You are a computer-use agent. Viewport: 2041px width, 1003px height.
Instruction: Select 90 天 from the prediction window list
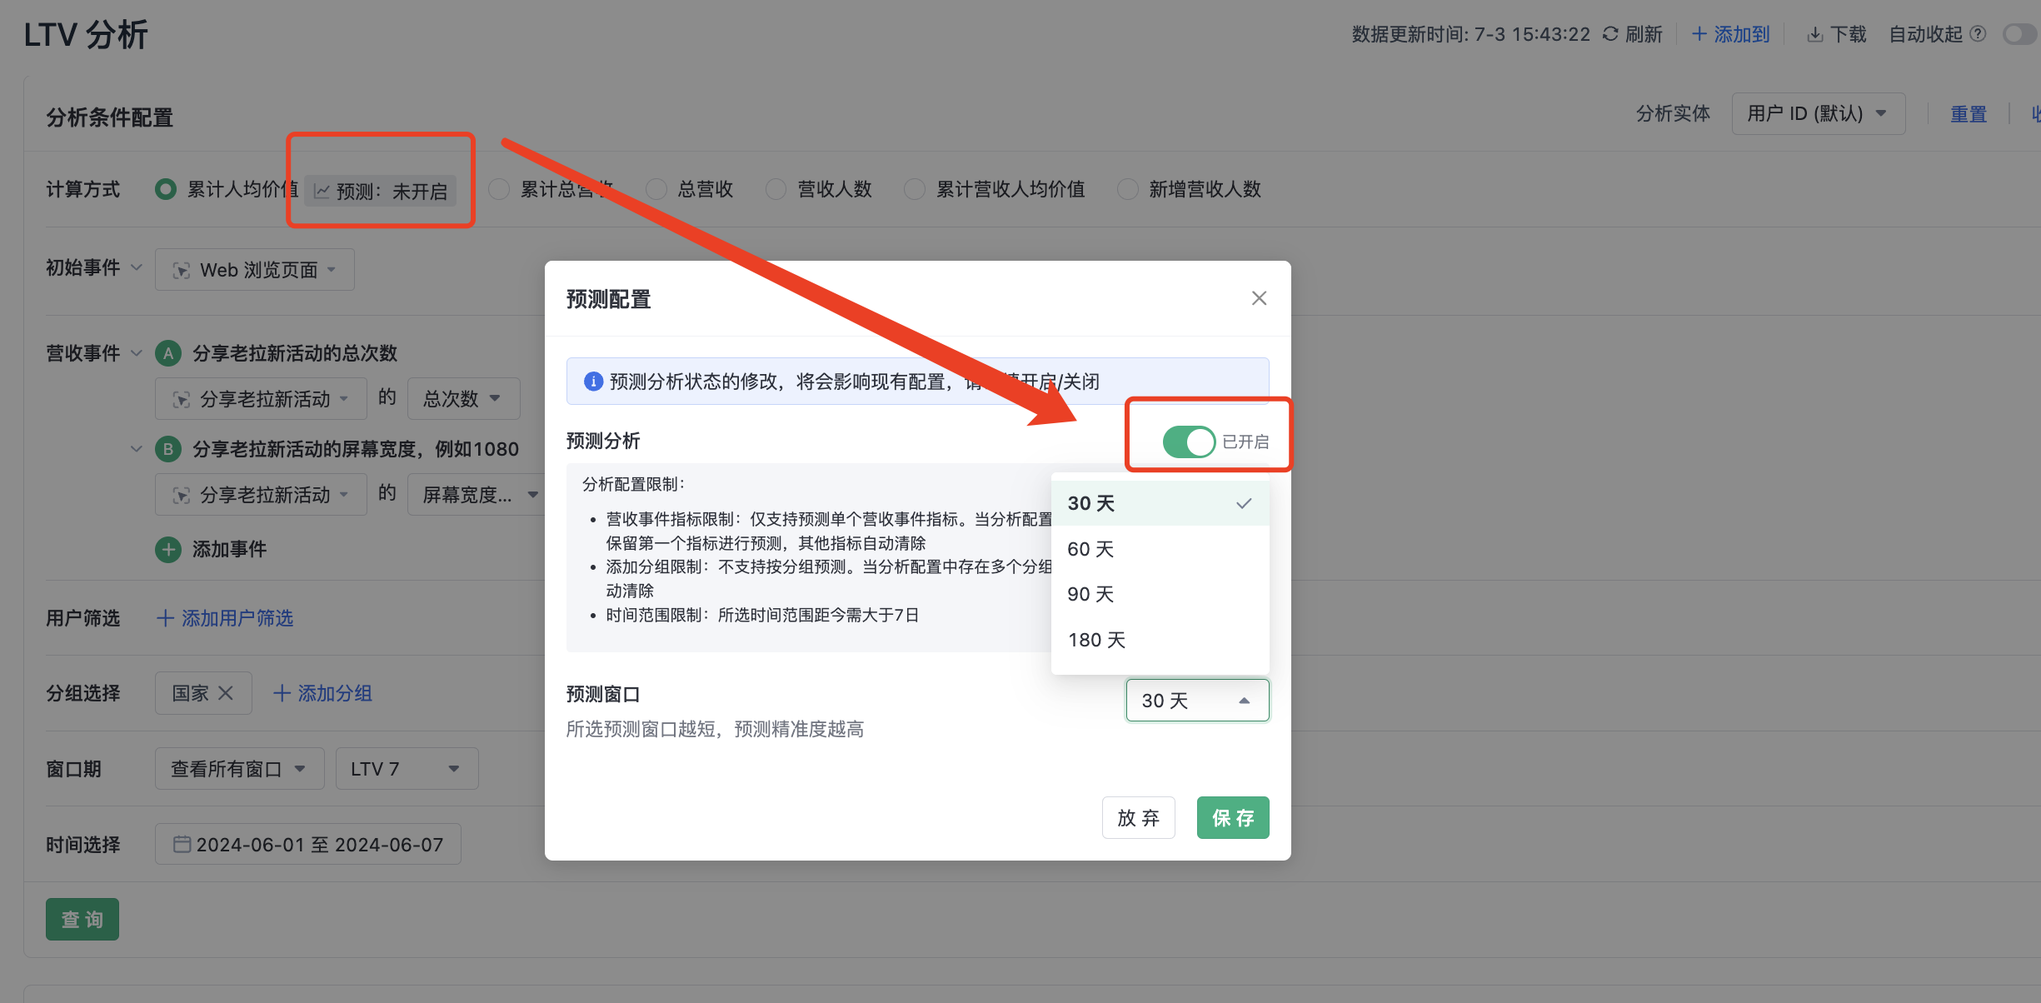(1090, 594)
